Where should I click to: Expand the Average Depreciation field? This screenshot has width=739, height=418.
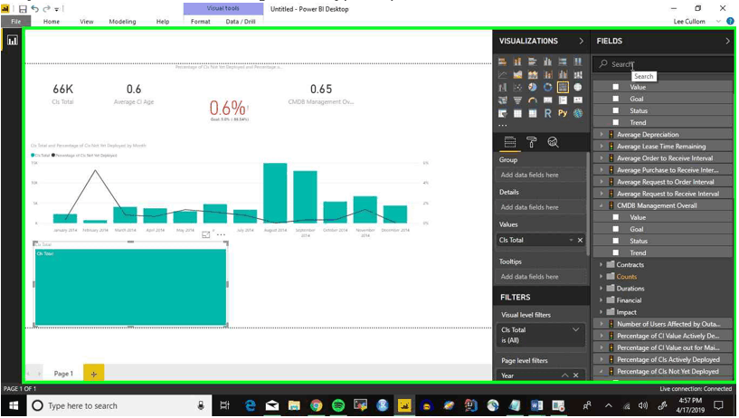pyautogui.click(x=602, y=134)
